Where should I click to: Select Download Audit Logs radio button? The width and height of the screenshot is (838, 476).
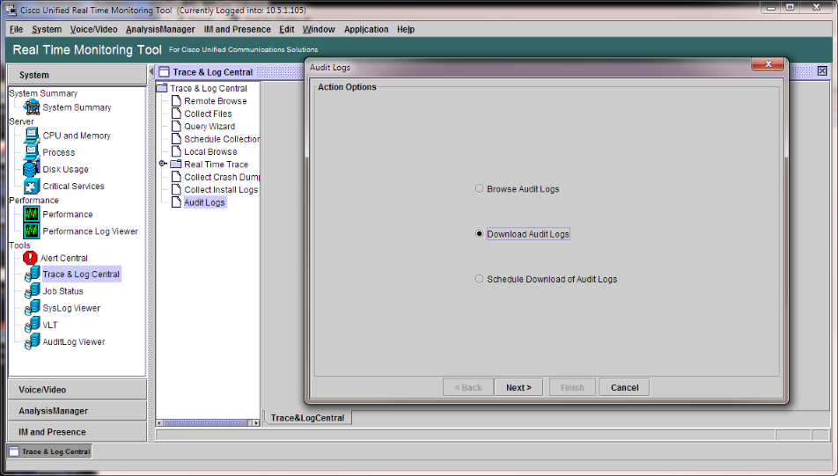480,234
